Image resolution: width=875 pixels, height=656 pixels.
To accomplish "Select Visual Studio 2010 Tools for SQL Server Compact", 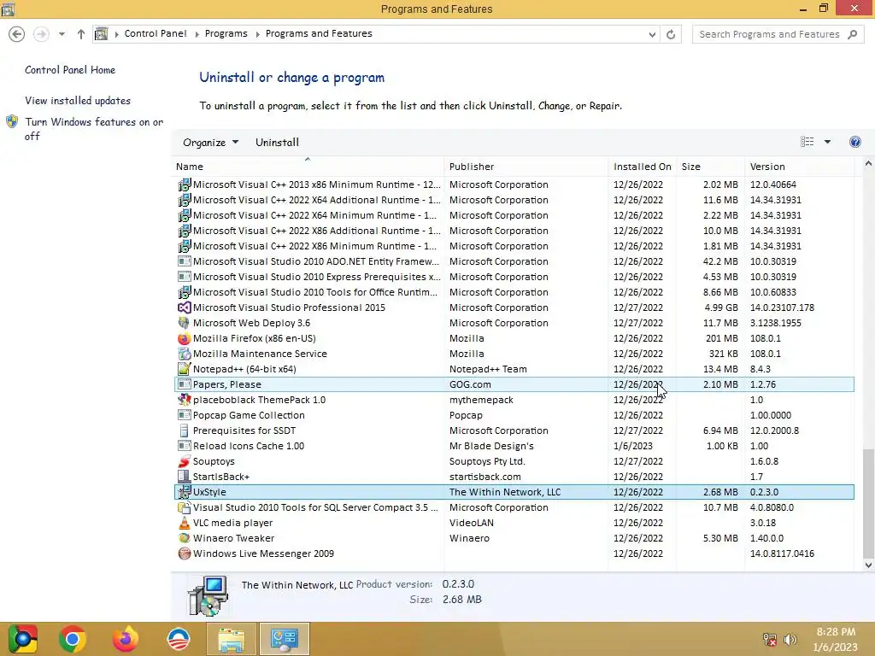I will coord(514,507).
